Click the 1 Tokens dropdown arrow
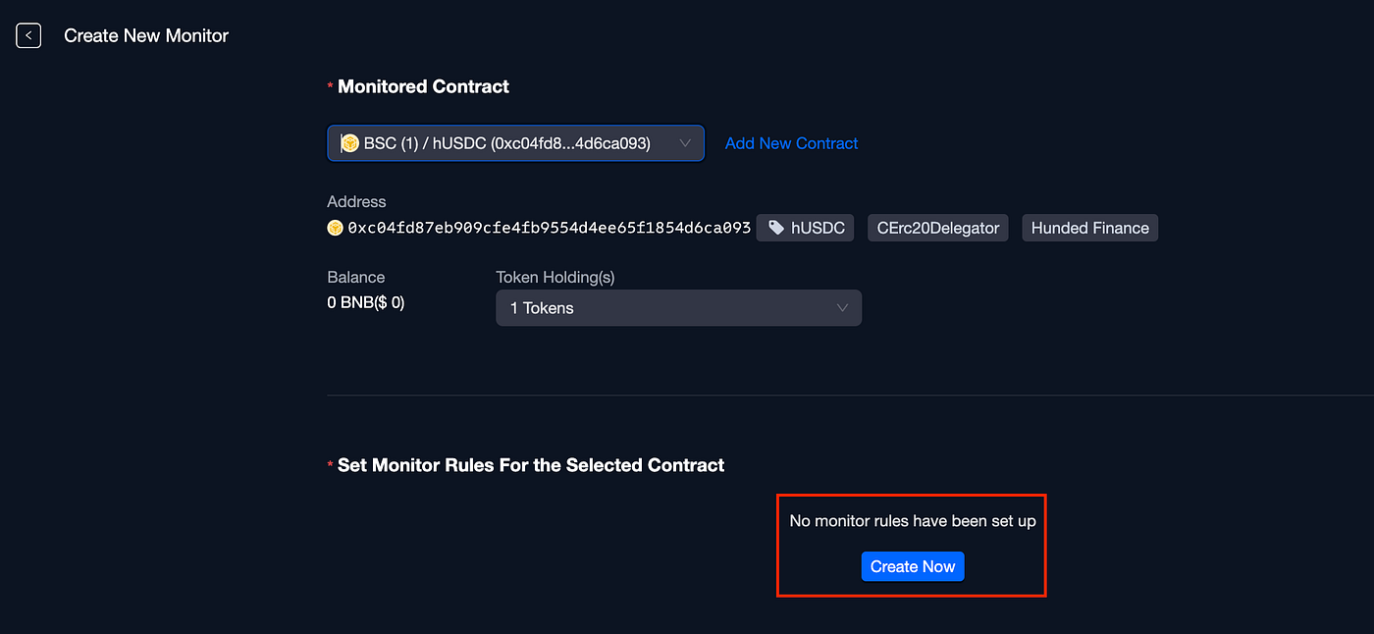This screenshot has height=634, width=1374. click(842, 308)
